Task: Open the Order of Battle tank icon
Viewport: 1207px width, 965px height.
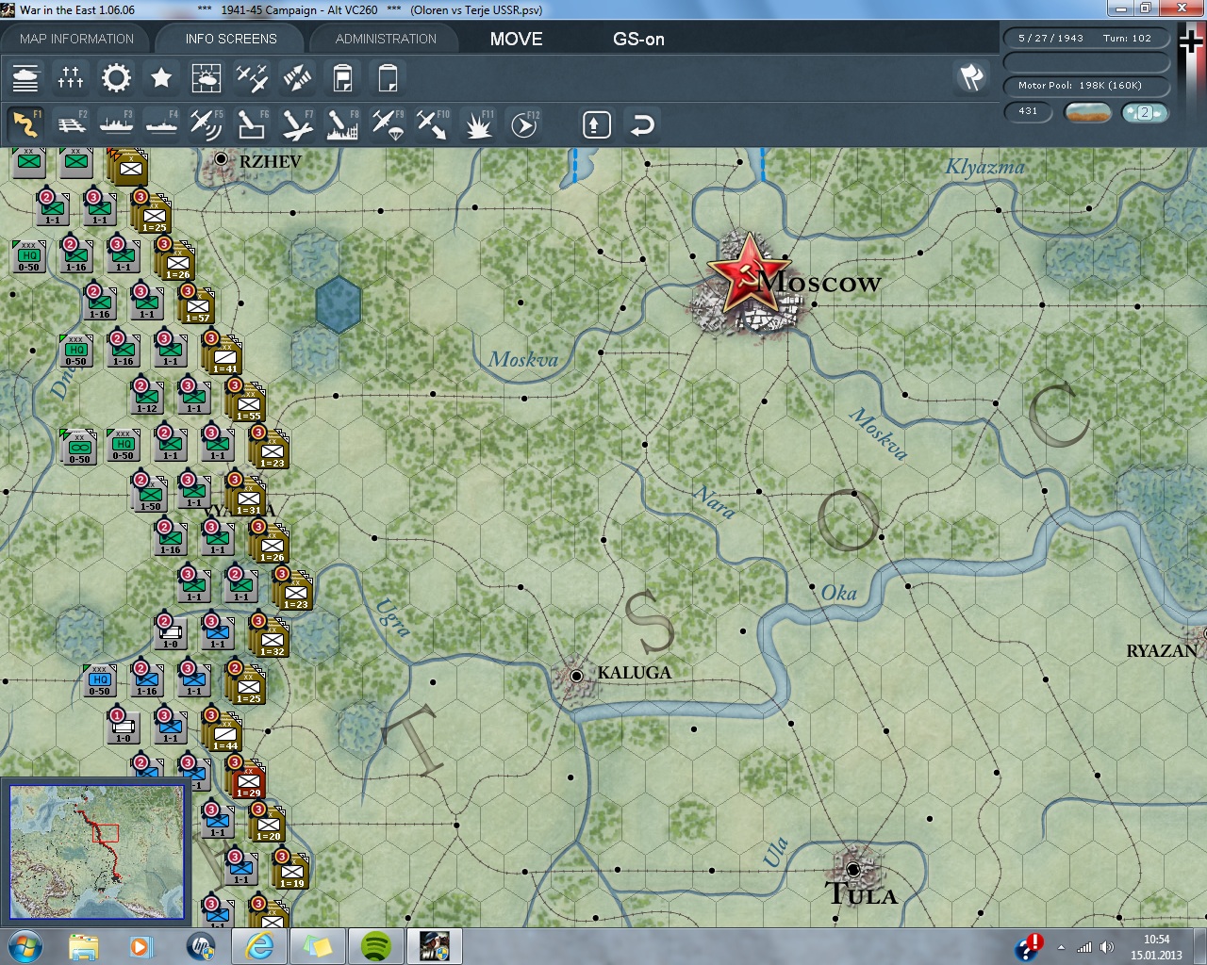Action: [x=25, y=77]
